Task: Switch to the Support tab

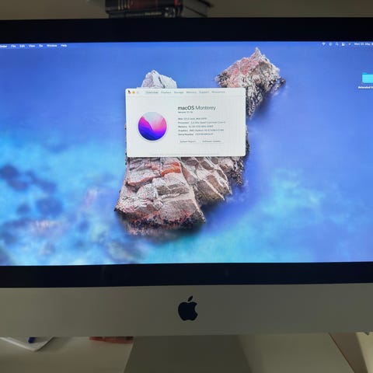Action: [x=204, y=92]
